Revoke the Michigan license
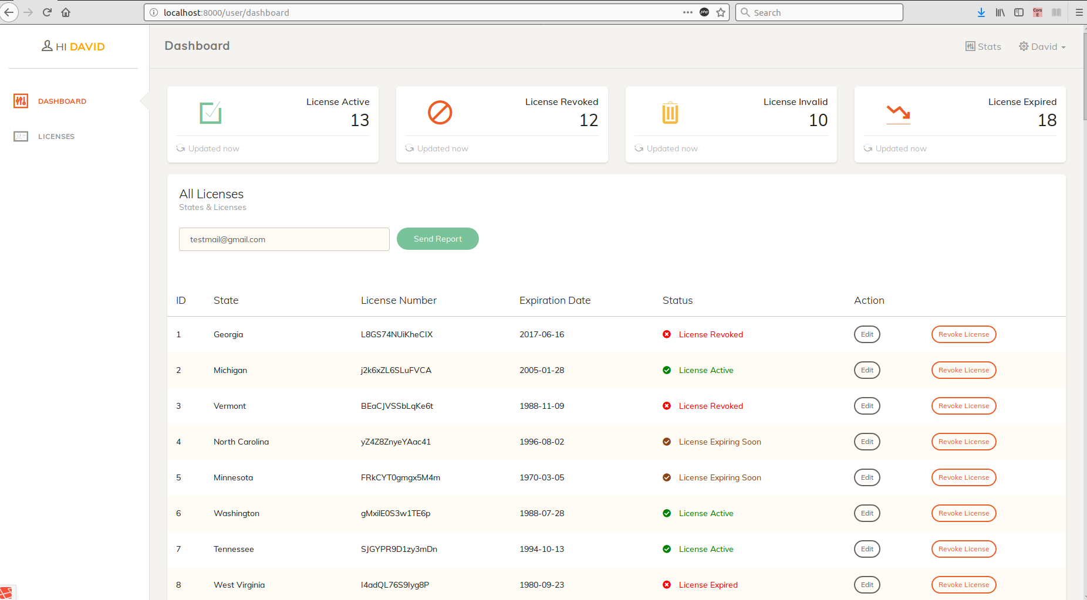The height and width of the screenshot is (600, 1087). coord(964,370)
